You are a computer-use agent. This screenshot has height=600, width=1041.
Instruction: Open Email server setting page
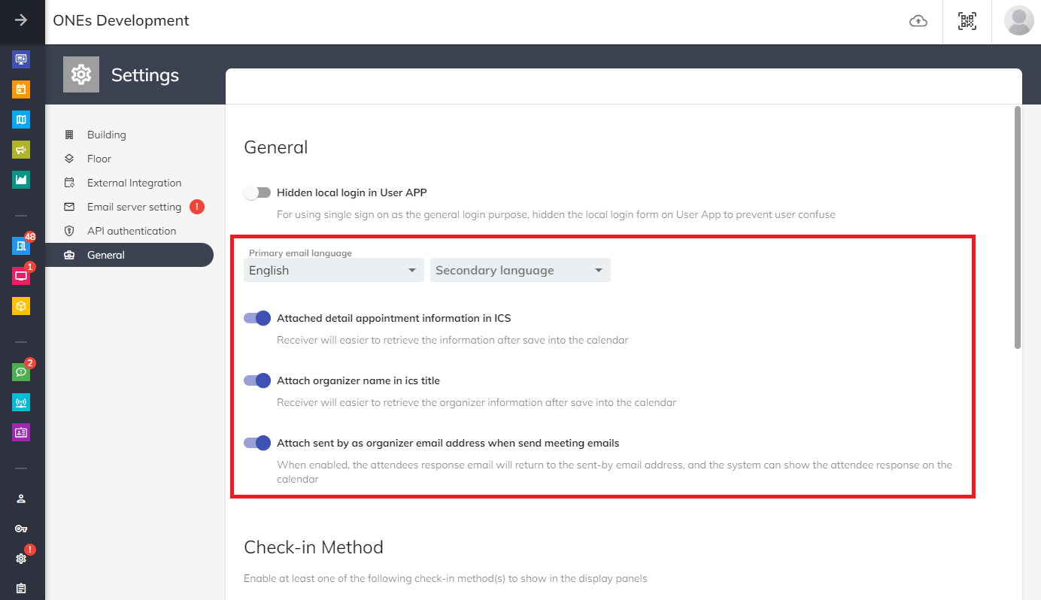[x=134, y=207]
